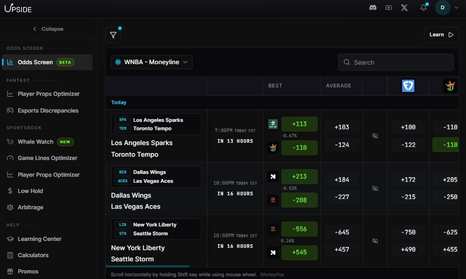Open Learning Center
The height and width of the screenshot is (279, 466).
coord(34,239)
